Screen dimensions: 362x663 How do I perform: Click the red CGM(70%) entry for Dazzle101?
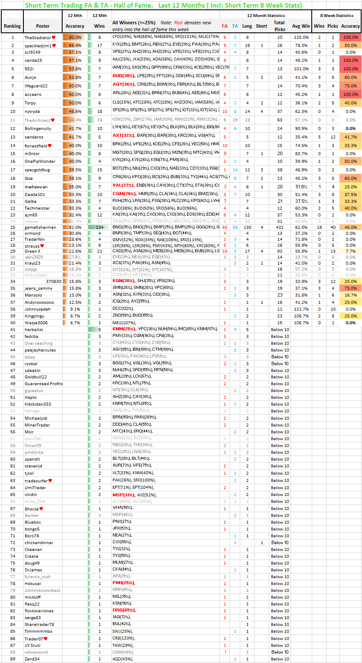pyautogui.click(x=124, y=194)
